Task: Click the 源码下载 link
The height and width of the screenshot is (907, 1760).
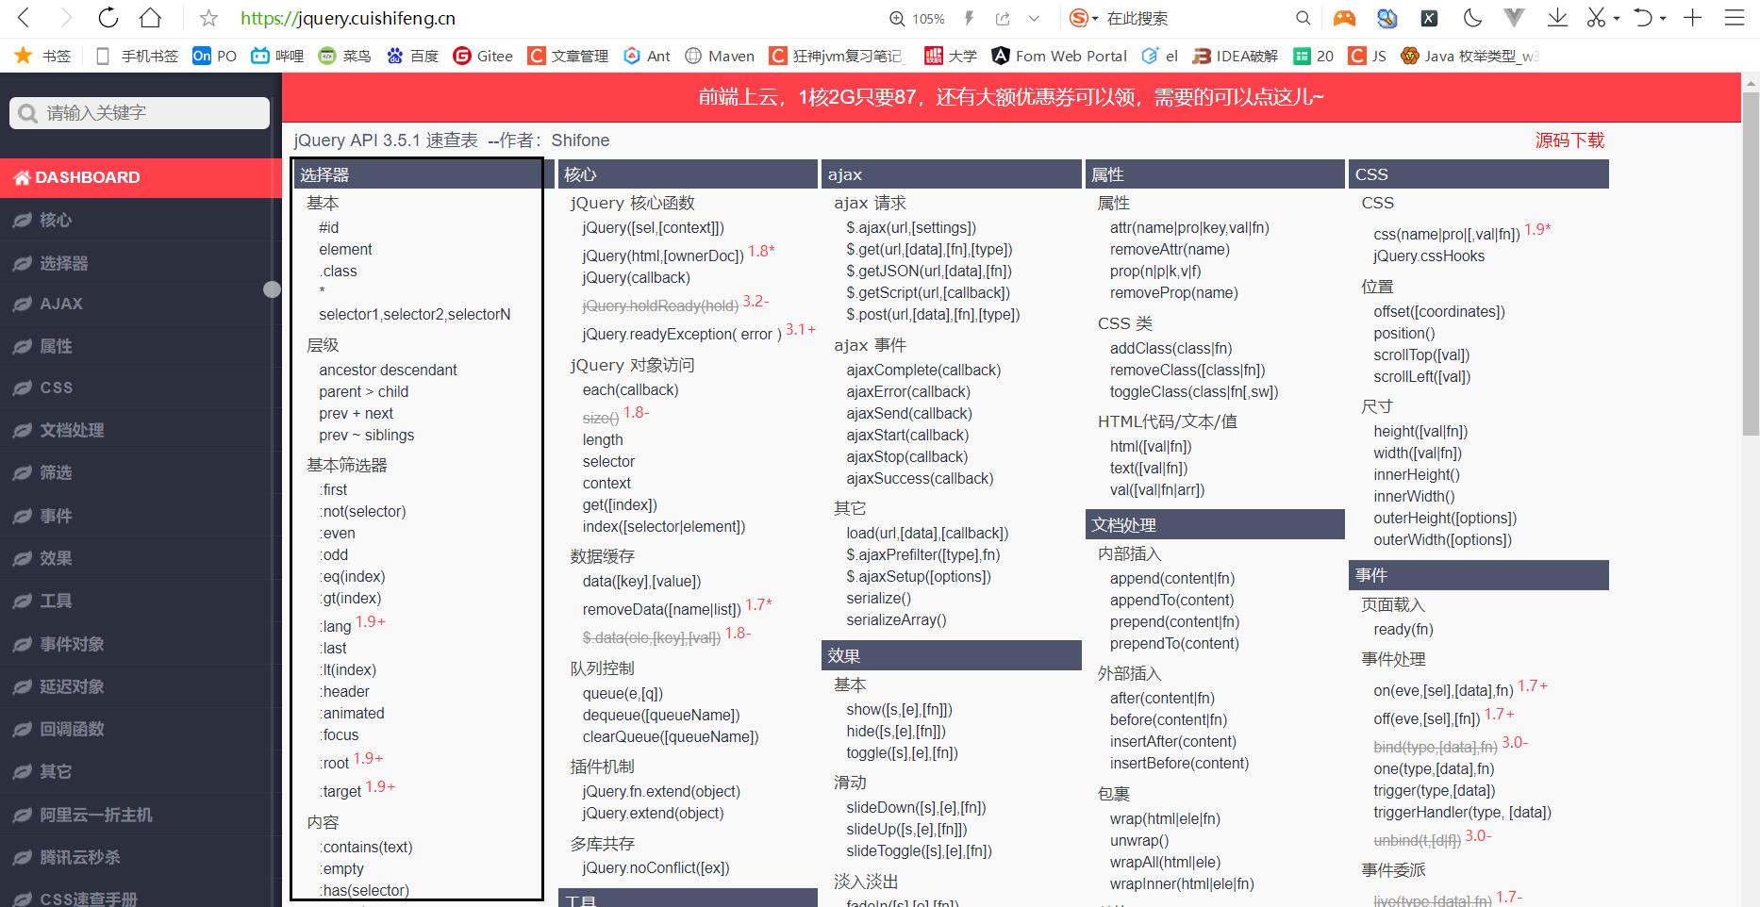Action: pyautogui.click(x=1569, y=140)
